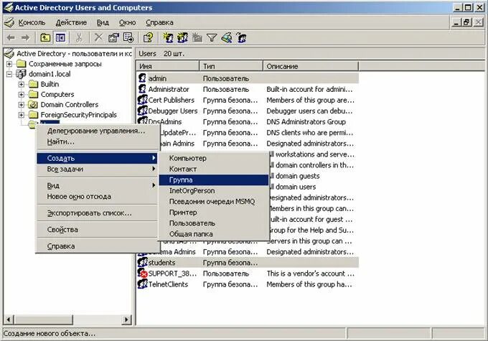
Task: Choose Свойства in context menu
Action: point(97,230)
